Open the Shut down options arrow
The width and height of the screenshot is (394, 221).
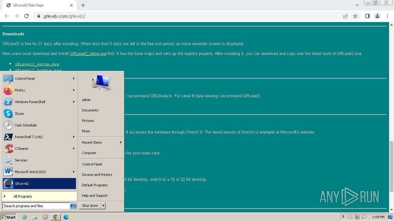(103, 206)
